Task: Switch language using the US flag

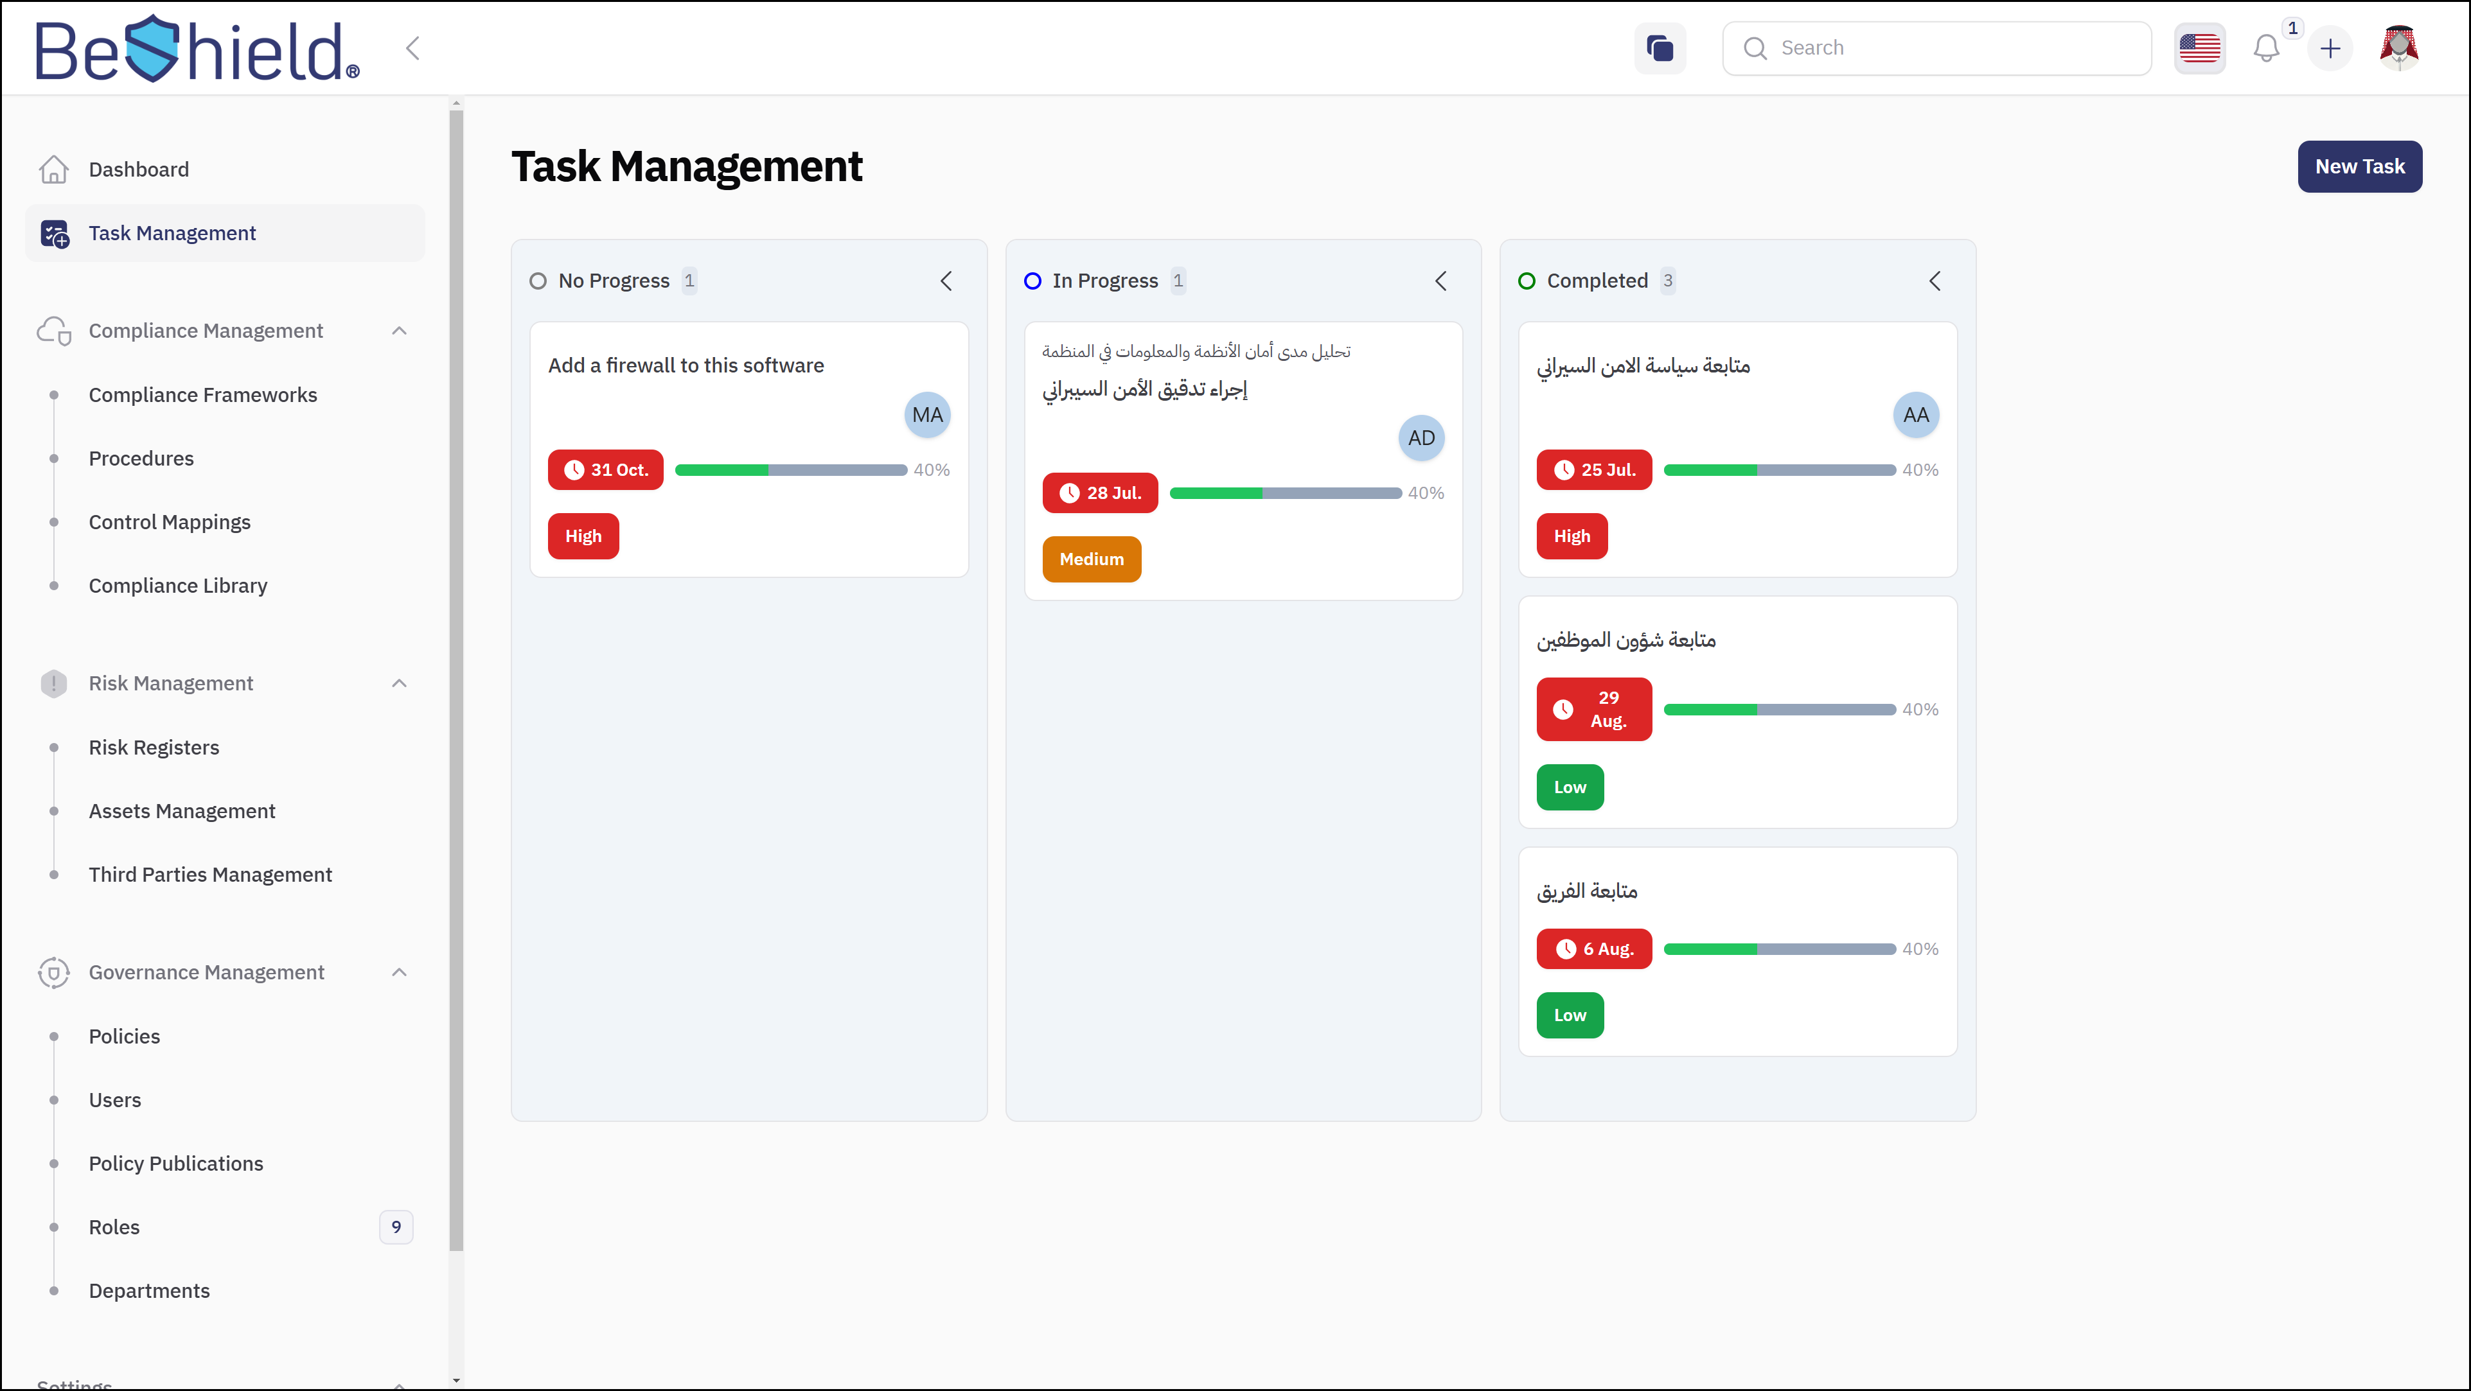Action: pos(2199,48)
